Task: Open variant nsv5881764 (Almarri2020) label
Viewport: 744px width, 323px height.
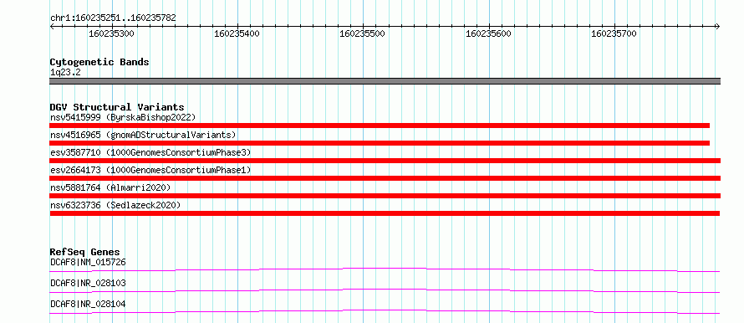Action: click(x=110, y=187)
